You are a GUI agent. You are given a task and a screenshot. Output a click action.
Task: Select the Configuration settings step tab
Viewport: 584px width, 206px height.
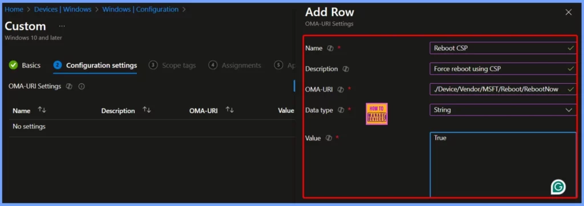[95, 65]
